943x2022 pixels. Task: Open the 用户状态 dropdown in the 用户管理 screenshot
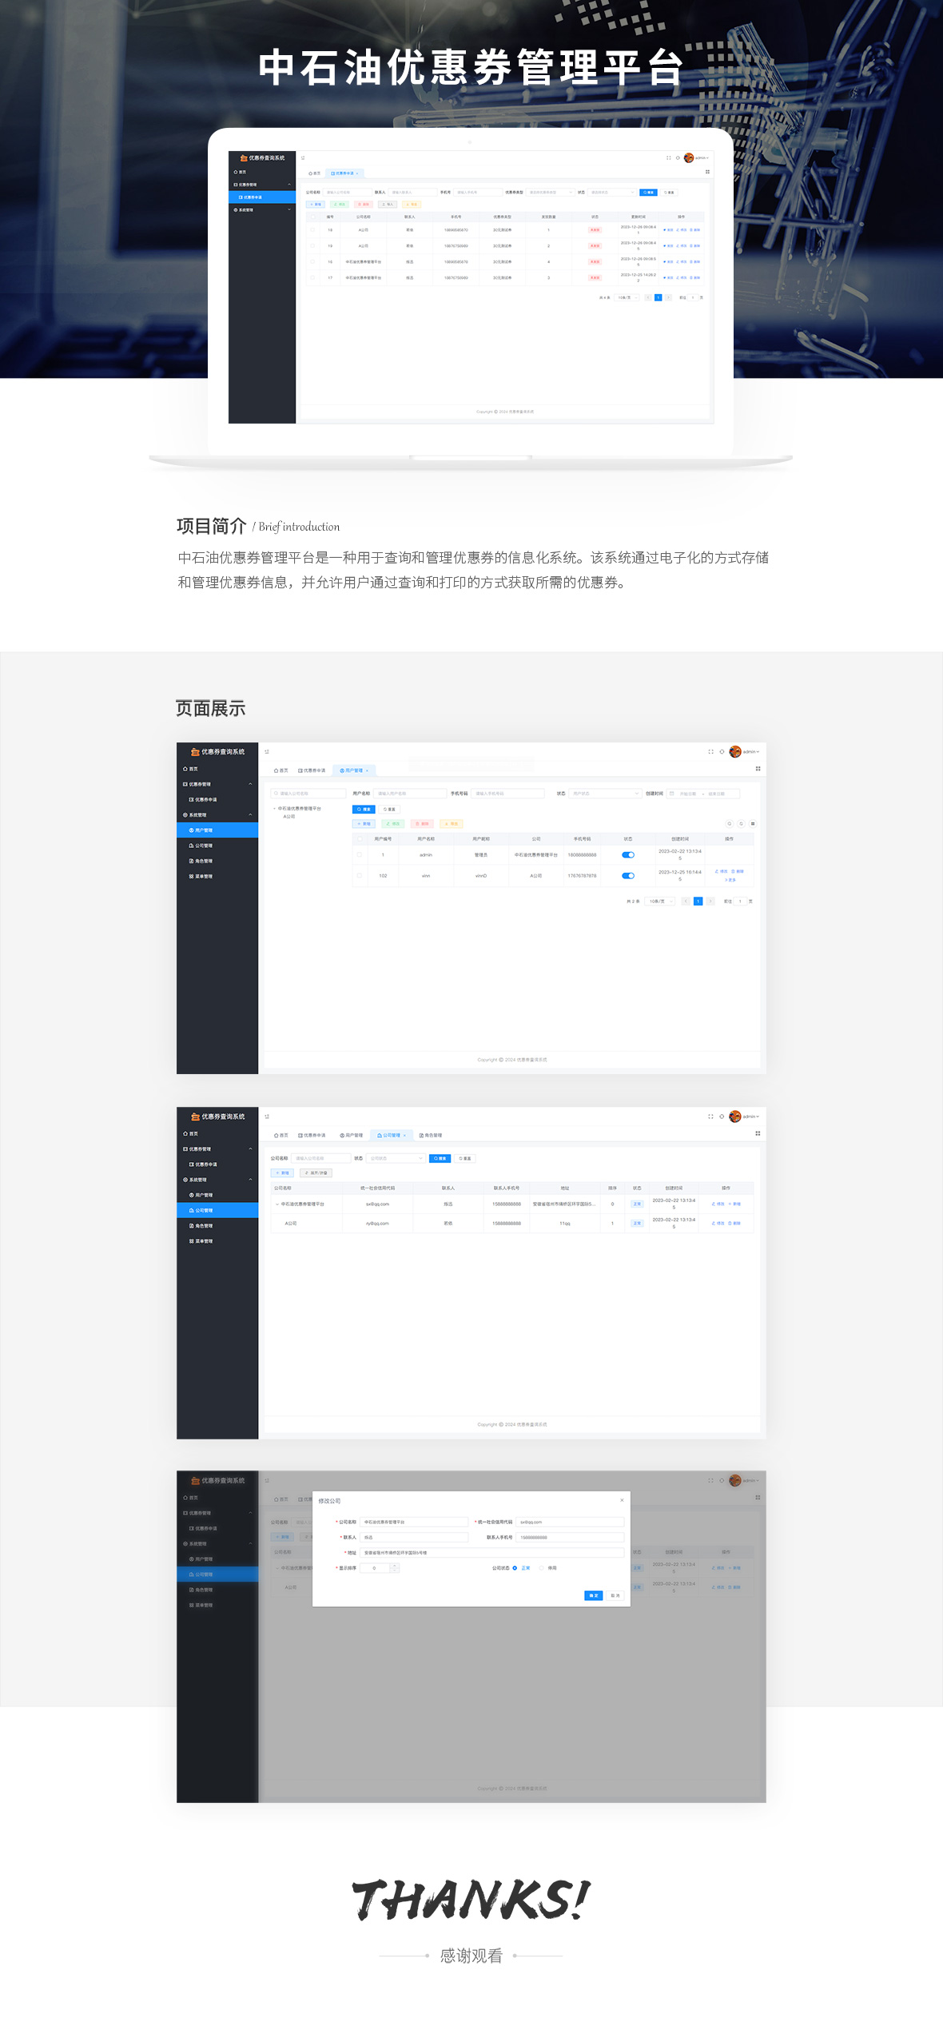pyautogui.click(x=606, y=794)
